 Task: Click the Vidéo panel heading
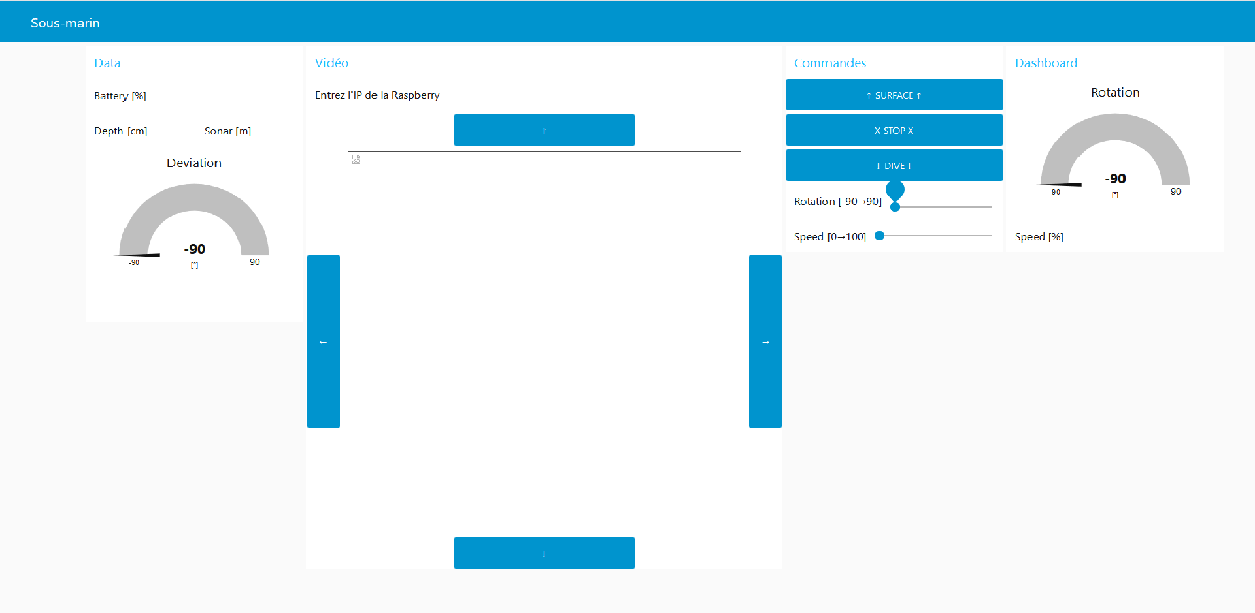tap(331, 63)
